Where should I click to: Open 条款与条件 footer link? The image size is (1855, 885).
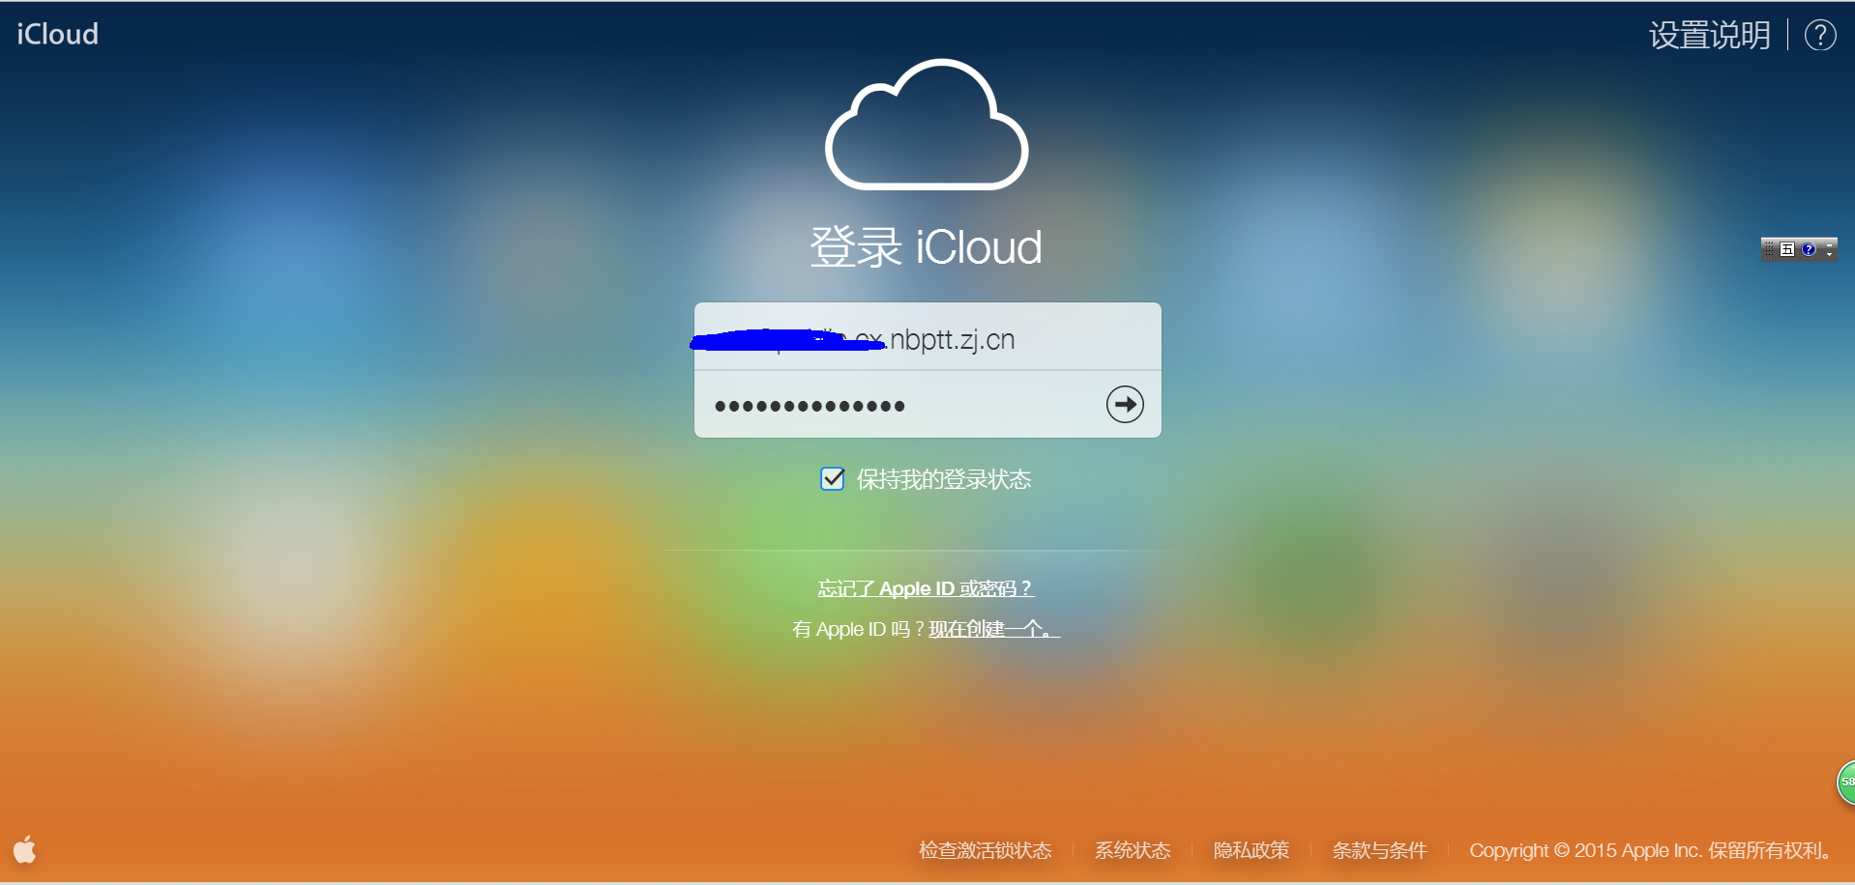(x=1379, y=850)
